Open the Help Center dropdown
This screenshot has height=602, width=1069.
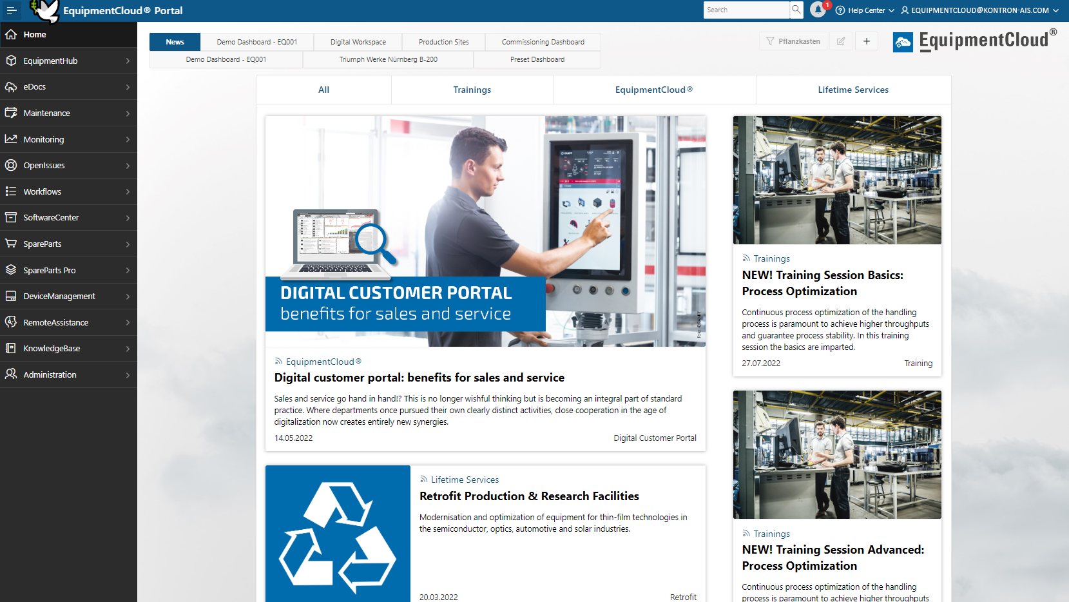[865, 10]
